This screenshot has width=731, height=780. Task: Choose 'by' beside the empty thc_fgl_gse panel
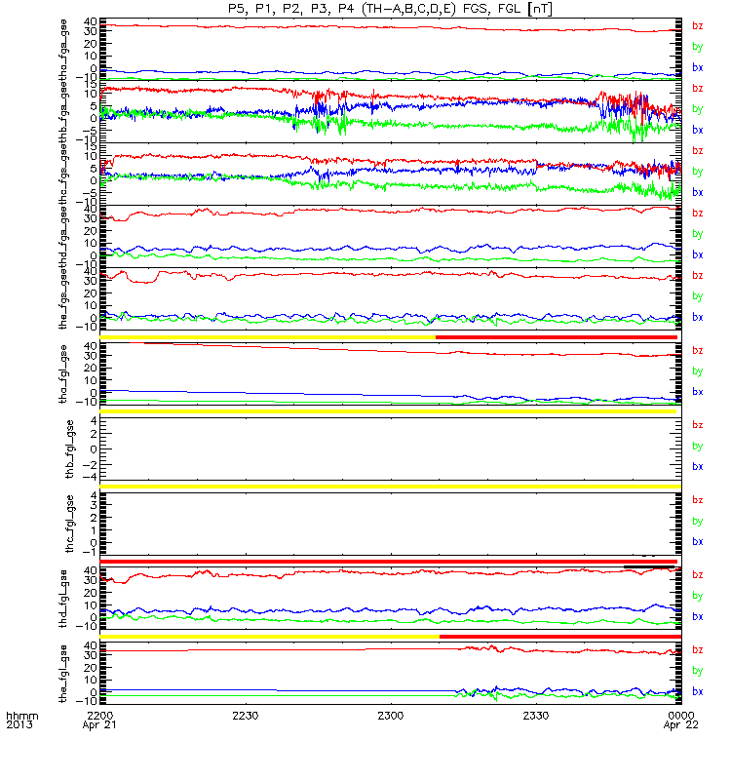click(697, 522)
